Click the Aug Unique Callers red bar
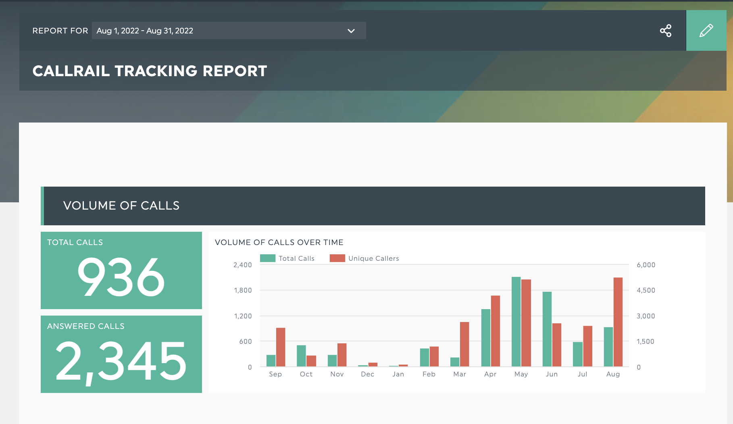 pos(618,322)
